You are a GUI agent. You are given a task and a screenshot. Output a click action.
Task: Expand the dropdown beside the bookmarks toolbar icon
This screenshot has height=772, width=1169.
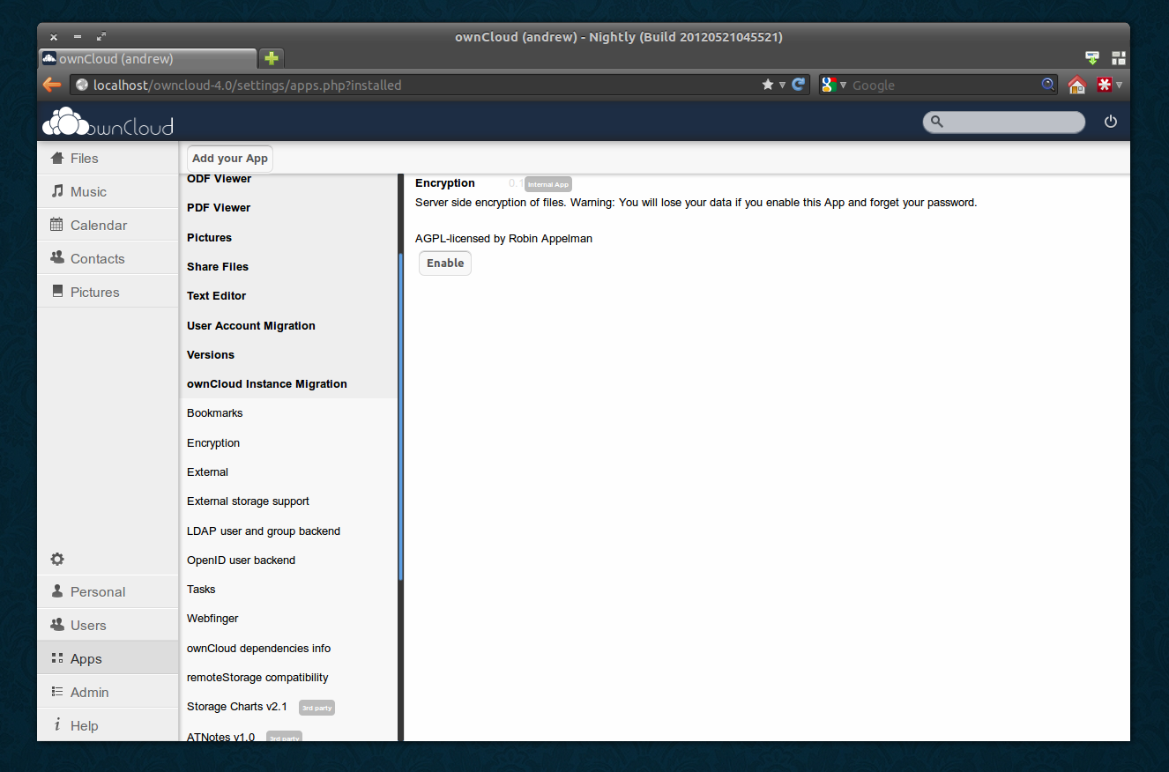[x=1119, y=85]
